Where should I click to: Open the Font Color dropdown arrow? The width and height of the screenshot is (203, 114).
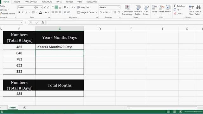pos(49,12)
